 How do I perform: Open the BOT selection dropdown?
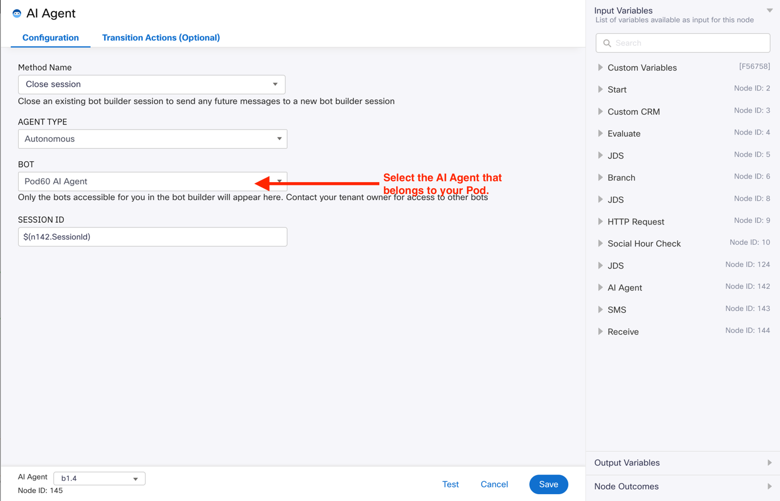tap(152, 182)
